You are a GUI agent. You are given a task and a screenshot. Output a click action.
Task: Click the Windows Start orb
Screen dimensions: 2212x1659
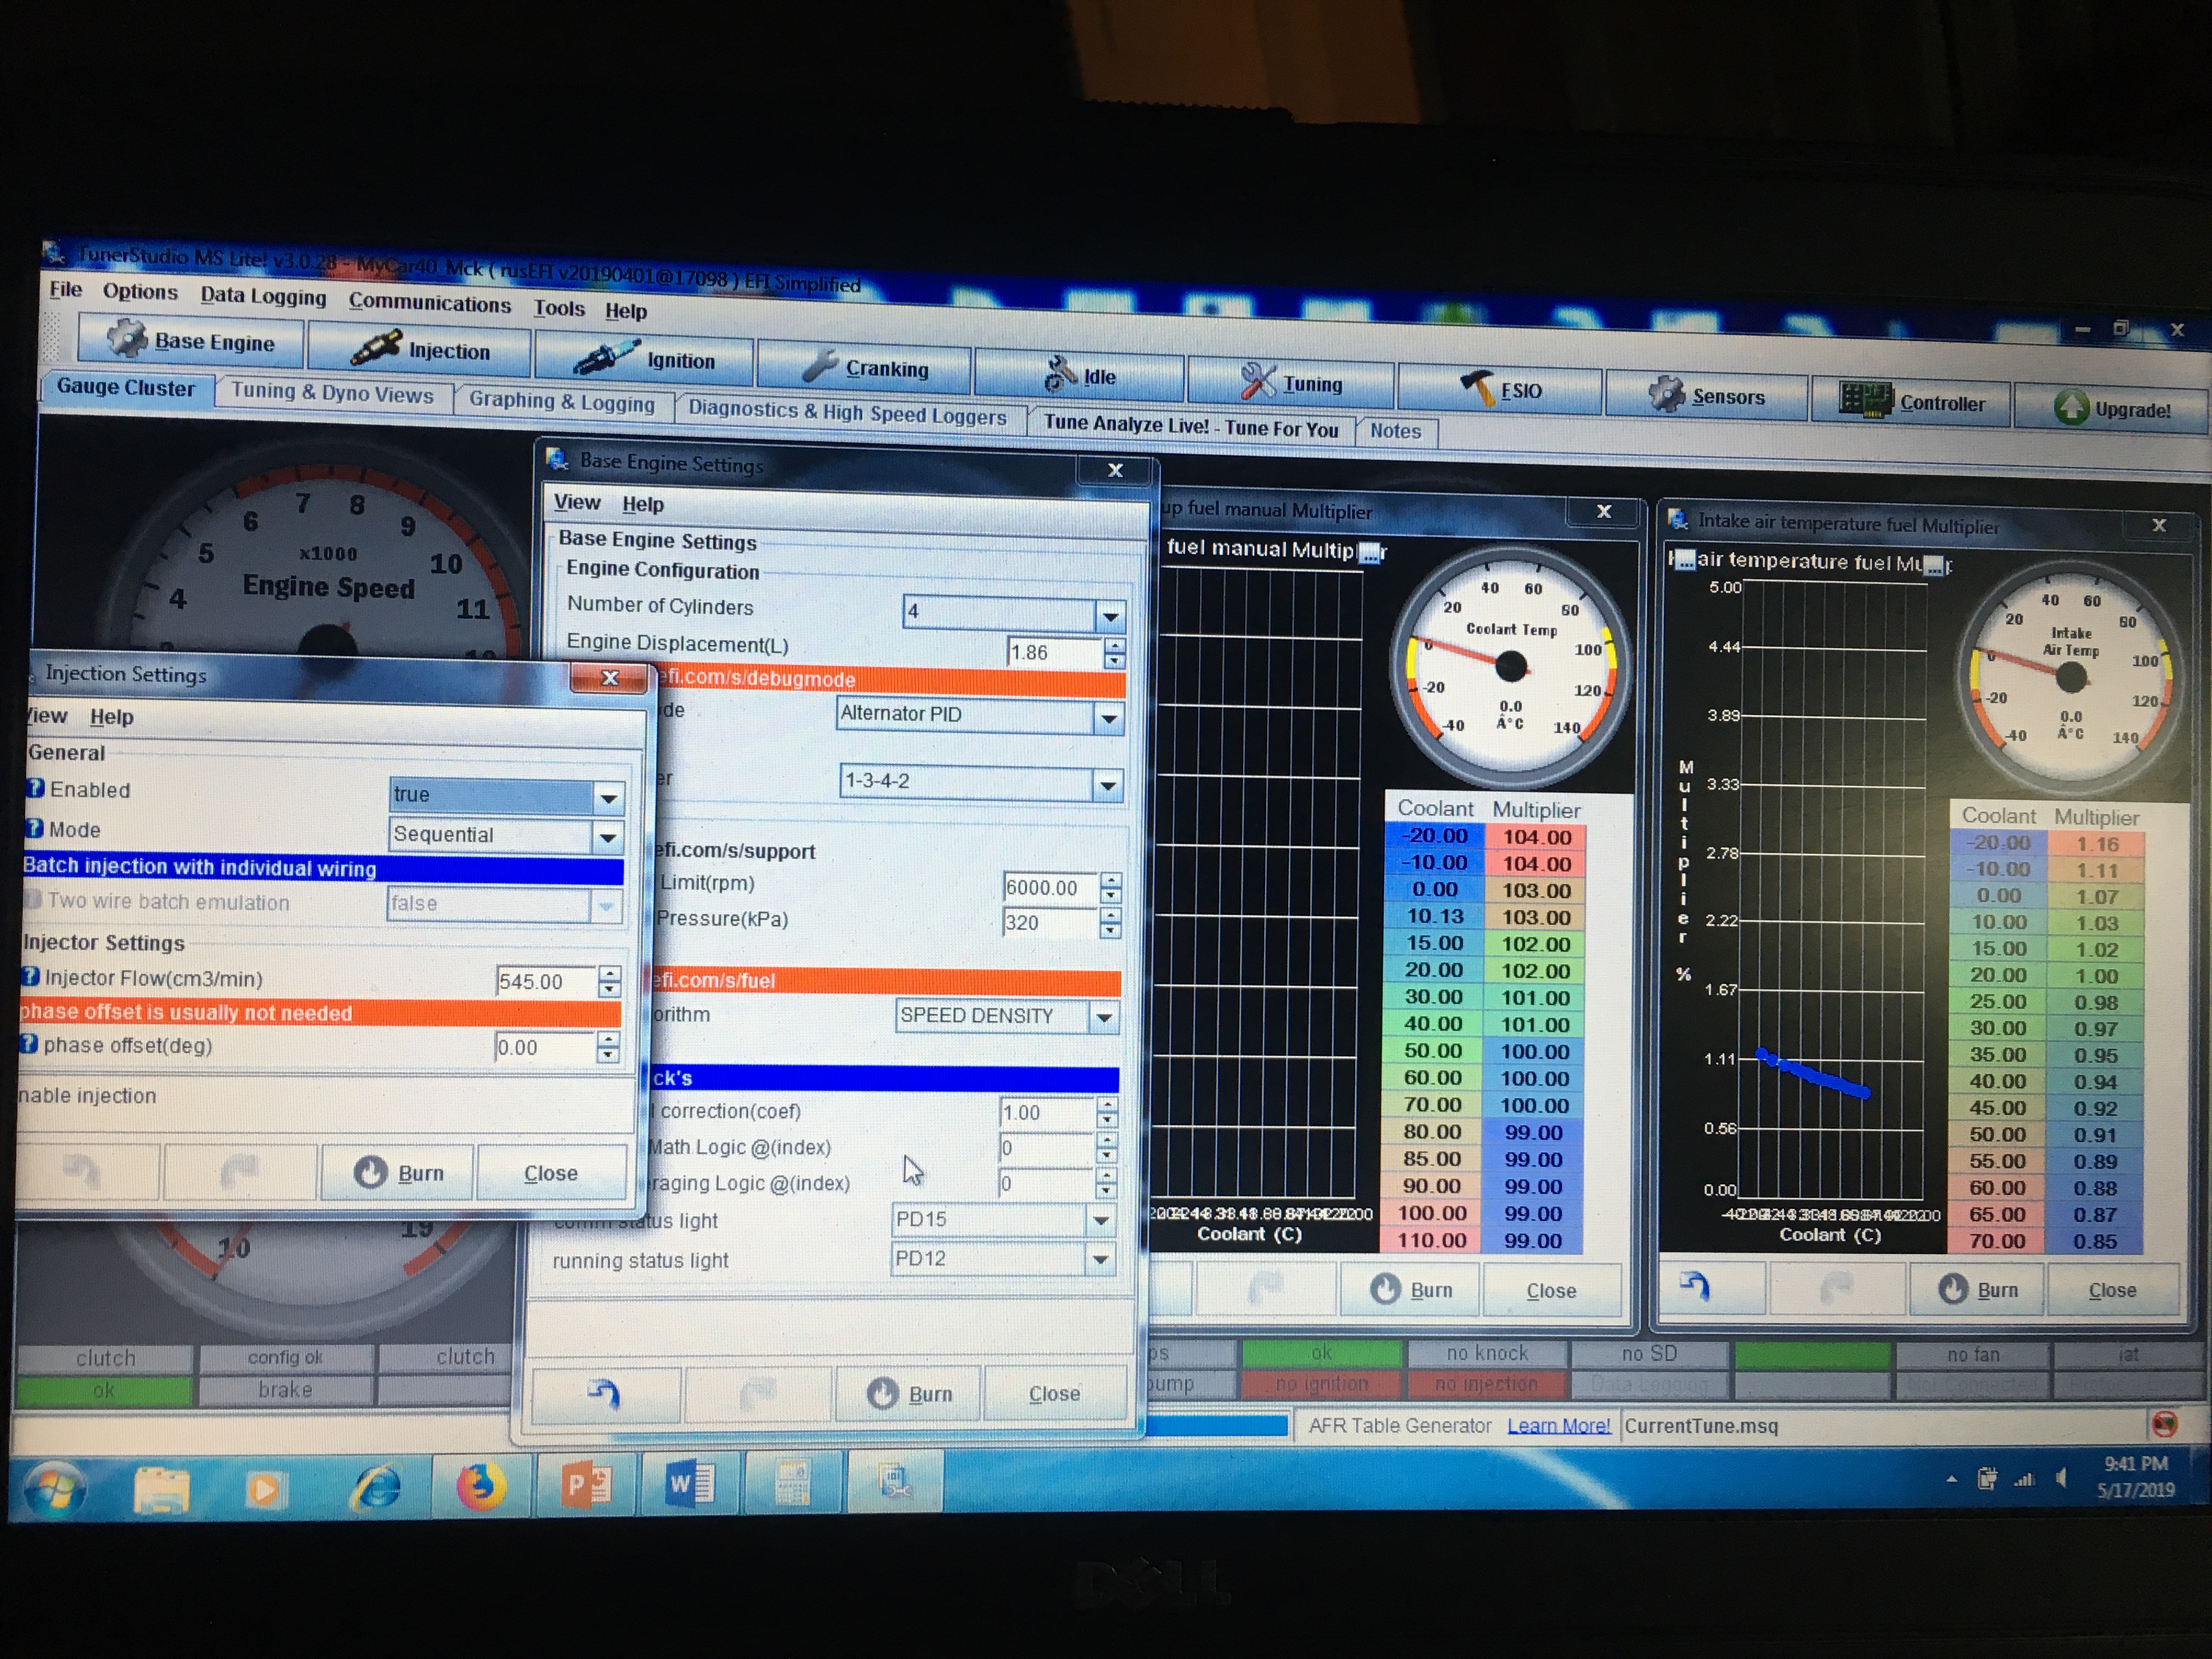(56, 1490)
